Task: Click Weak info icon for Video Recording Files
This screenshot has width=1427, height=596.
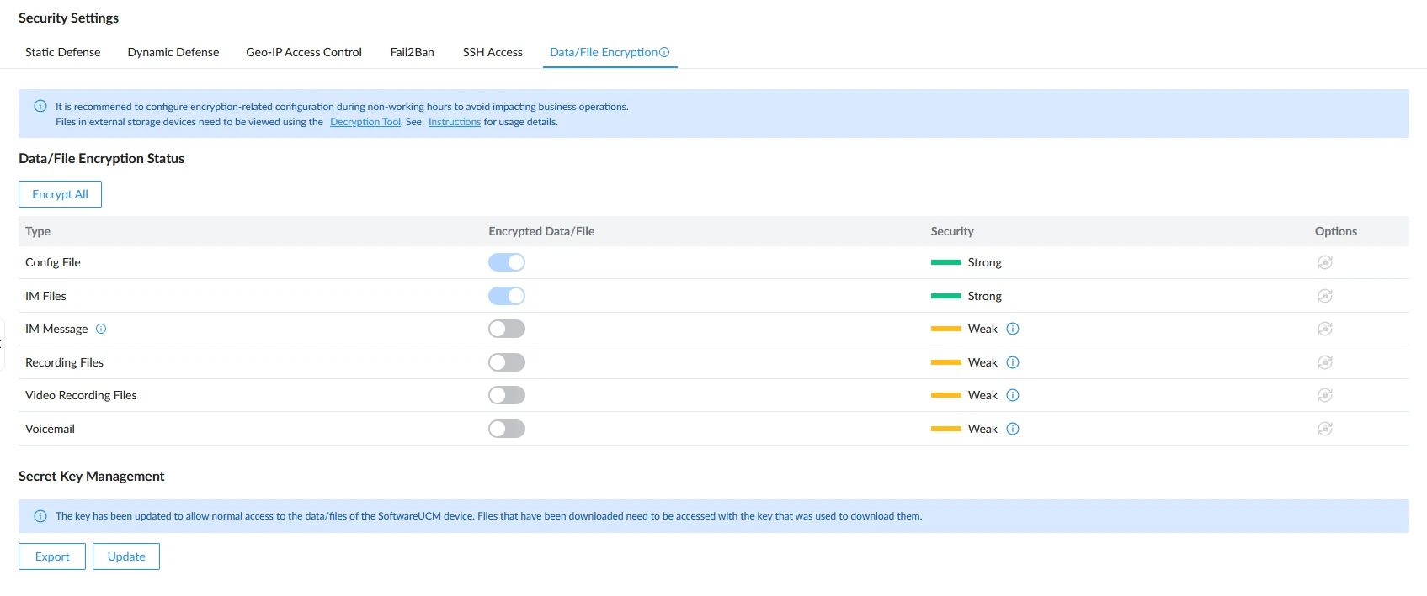Action: pyautogui.click(x=1013, y=395)
